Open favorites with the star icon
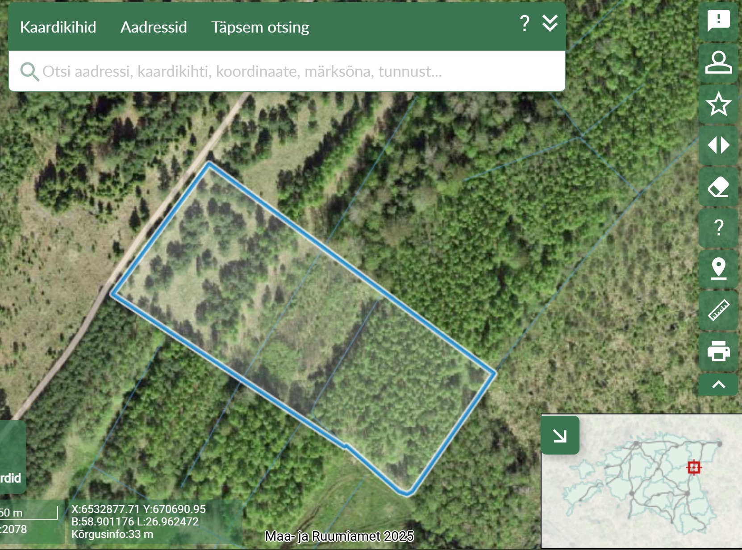This screenshot has height=550, width=742. [718, 104]
